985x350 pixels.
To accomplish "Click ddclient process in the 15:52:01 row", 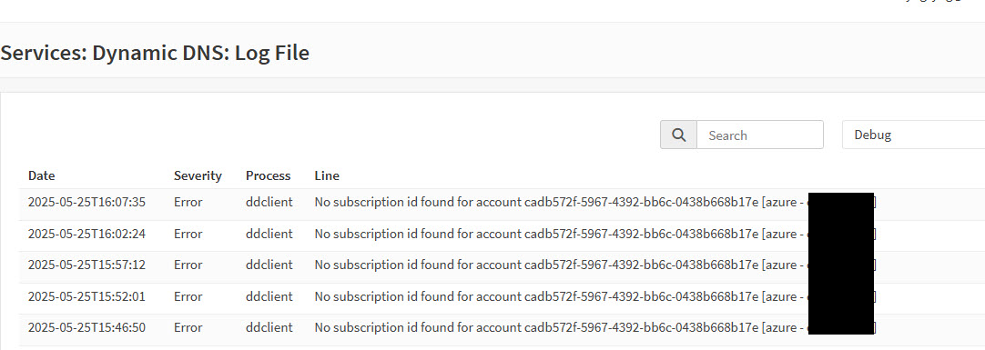I will 269,296.
